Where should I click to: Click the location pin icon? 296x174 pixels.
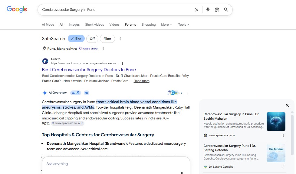(x=44, y=49)
